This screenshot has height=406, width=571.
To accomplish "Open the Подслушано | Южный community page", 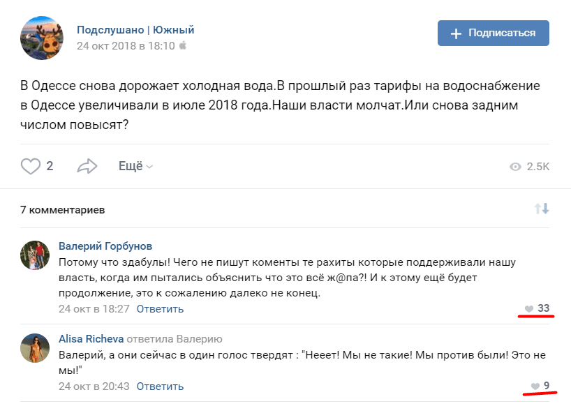I will [x=135, y=30].
